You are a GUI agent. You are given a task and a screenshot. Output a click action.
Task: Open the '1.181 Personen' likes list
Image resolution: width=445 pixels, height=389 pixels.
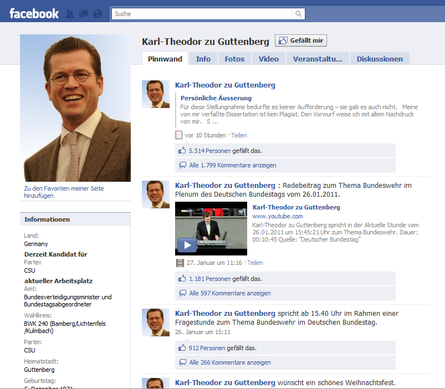click(x=210, y=279)
